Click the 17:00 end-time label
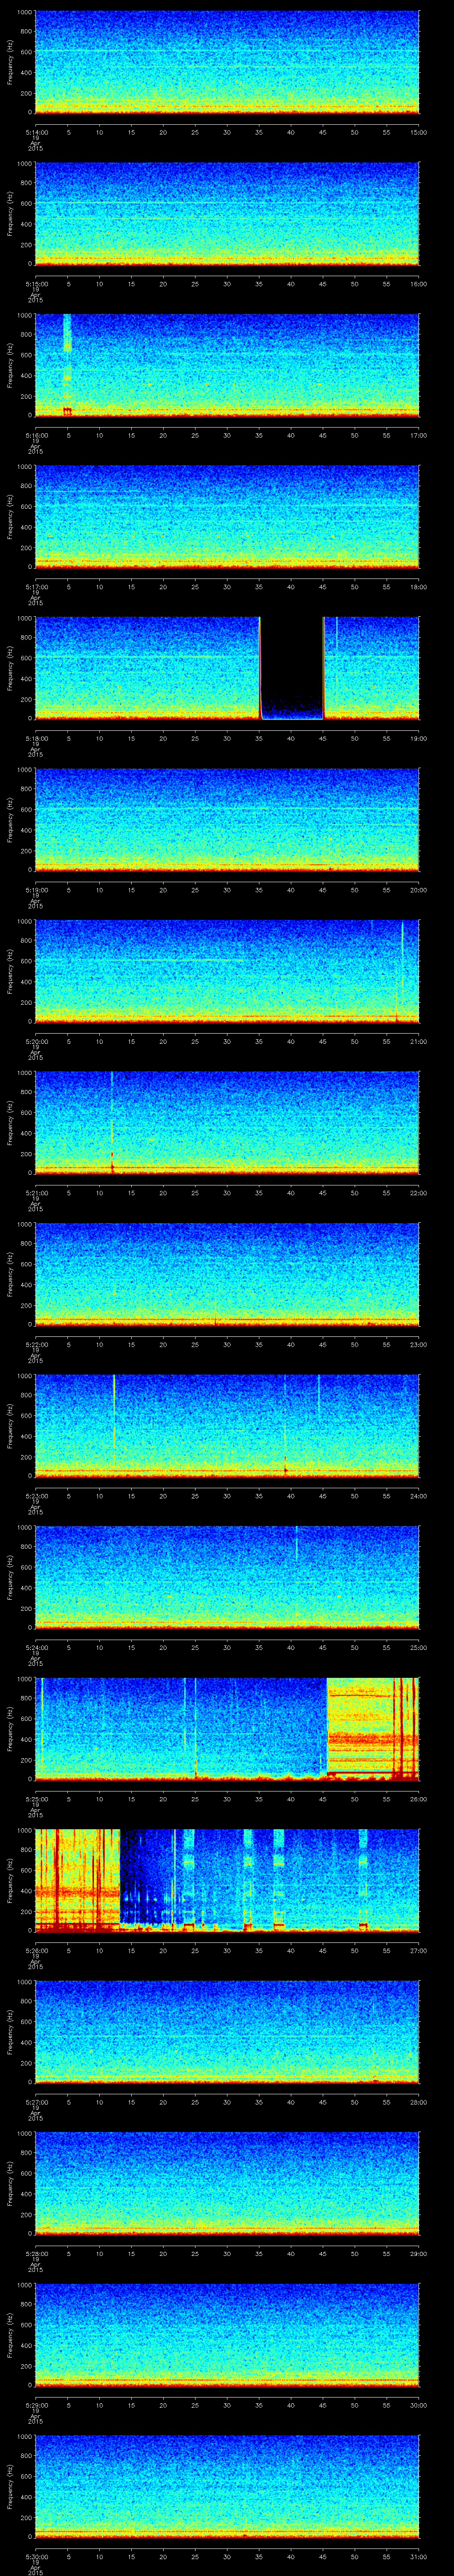This screenshot has width=454, height=2576. [419, 435]
